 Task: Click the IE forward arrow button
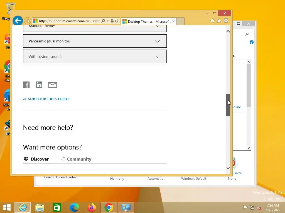click(x=28, y=21)
